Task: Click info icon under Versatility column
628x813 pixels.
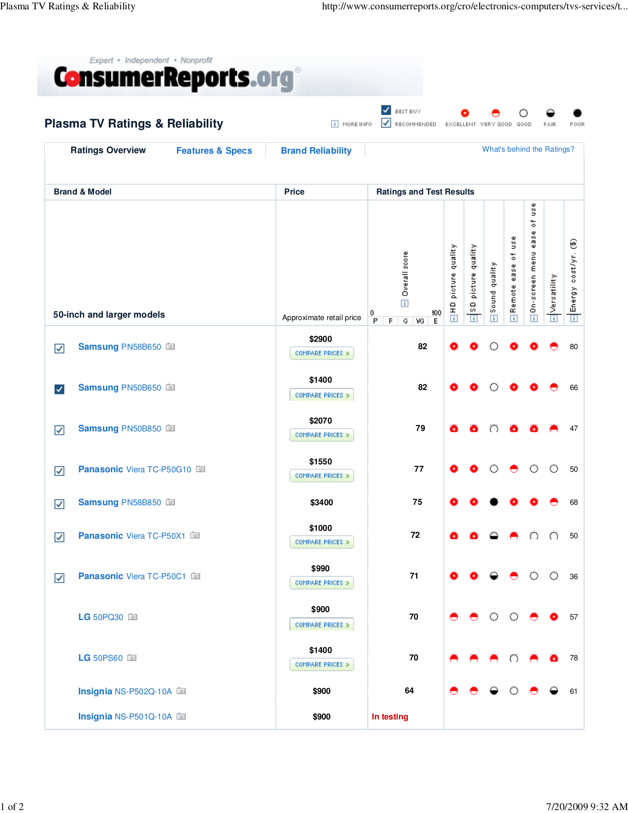Action: 554,319
